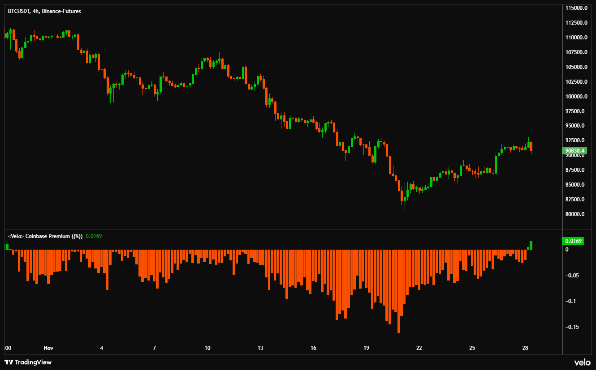The height and width of the screenshot is (370, 596).
Task: Click the last orange candle on the price chart
Action: pyautogui.click(x=531, y=147)
